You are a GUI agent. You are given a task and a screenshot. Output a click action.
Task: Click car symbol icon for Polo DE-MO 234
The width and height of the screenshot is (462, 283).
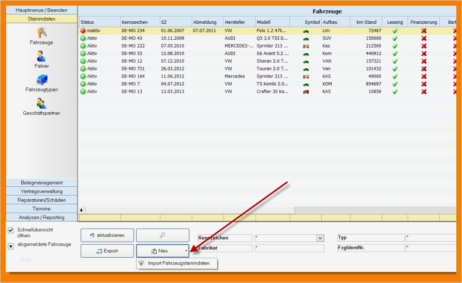306,31
